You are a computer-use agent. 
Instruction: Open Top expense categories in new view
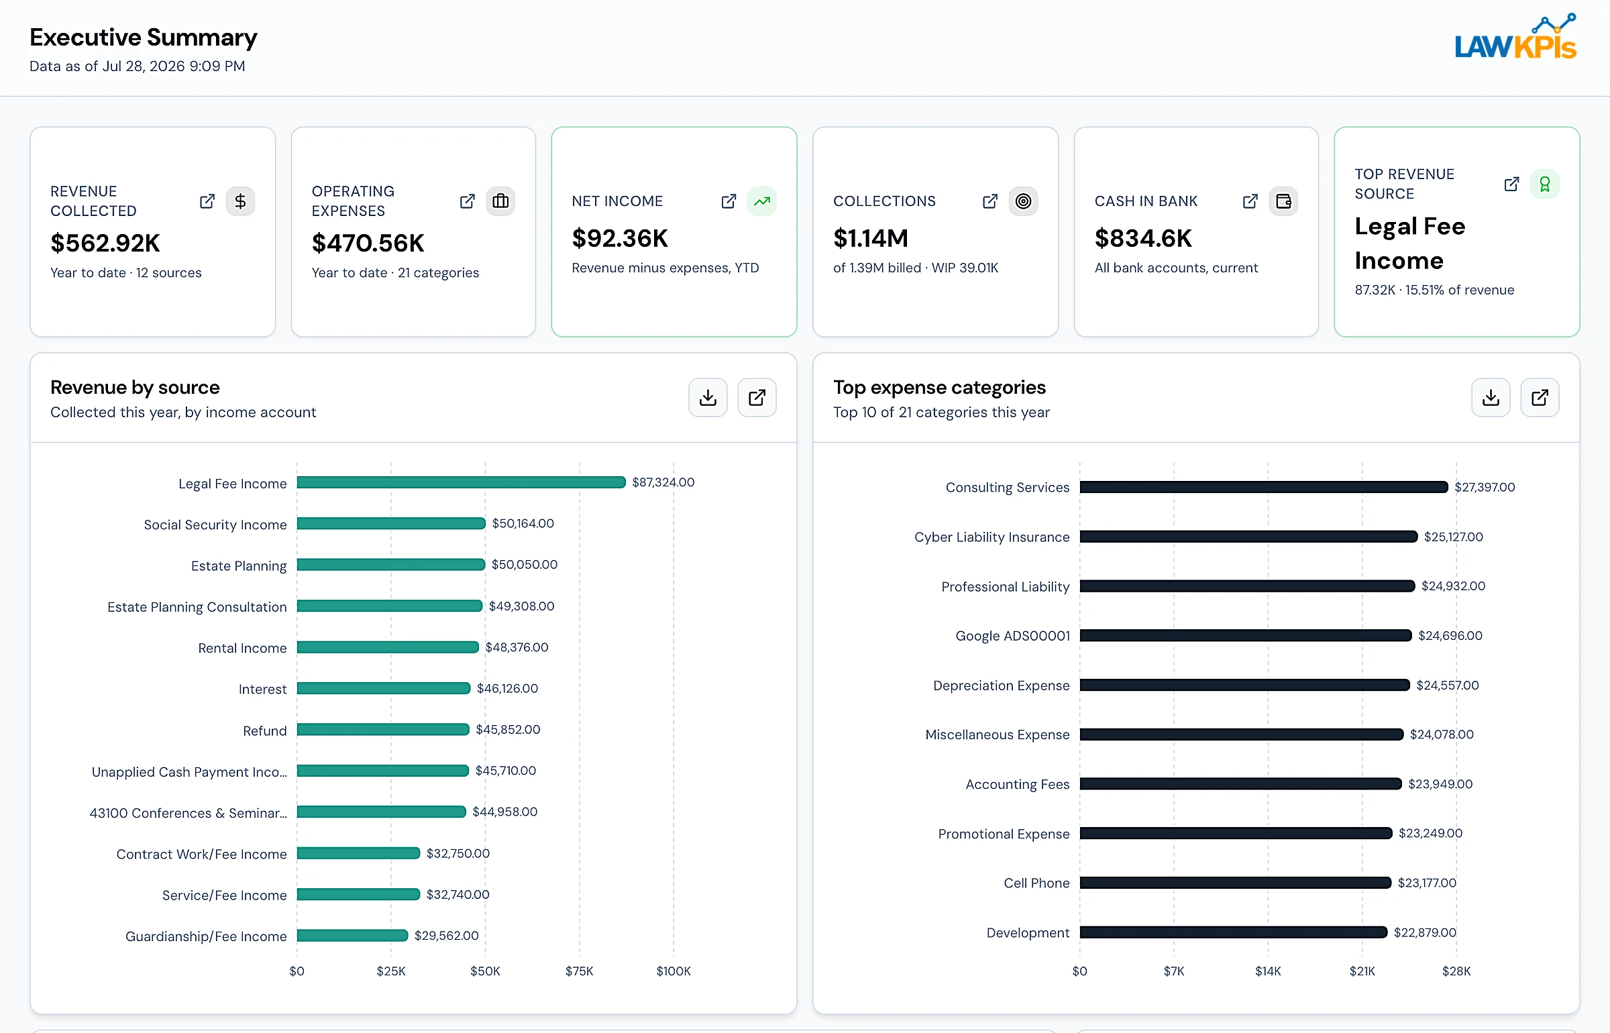(1540, 398)
